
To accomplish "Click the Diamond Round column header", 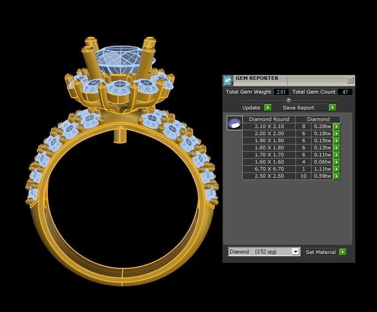I will (x=269, y=119).
